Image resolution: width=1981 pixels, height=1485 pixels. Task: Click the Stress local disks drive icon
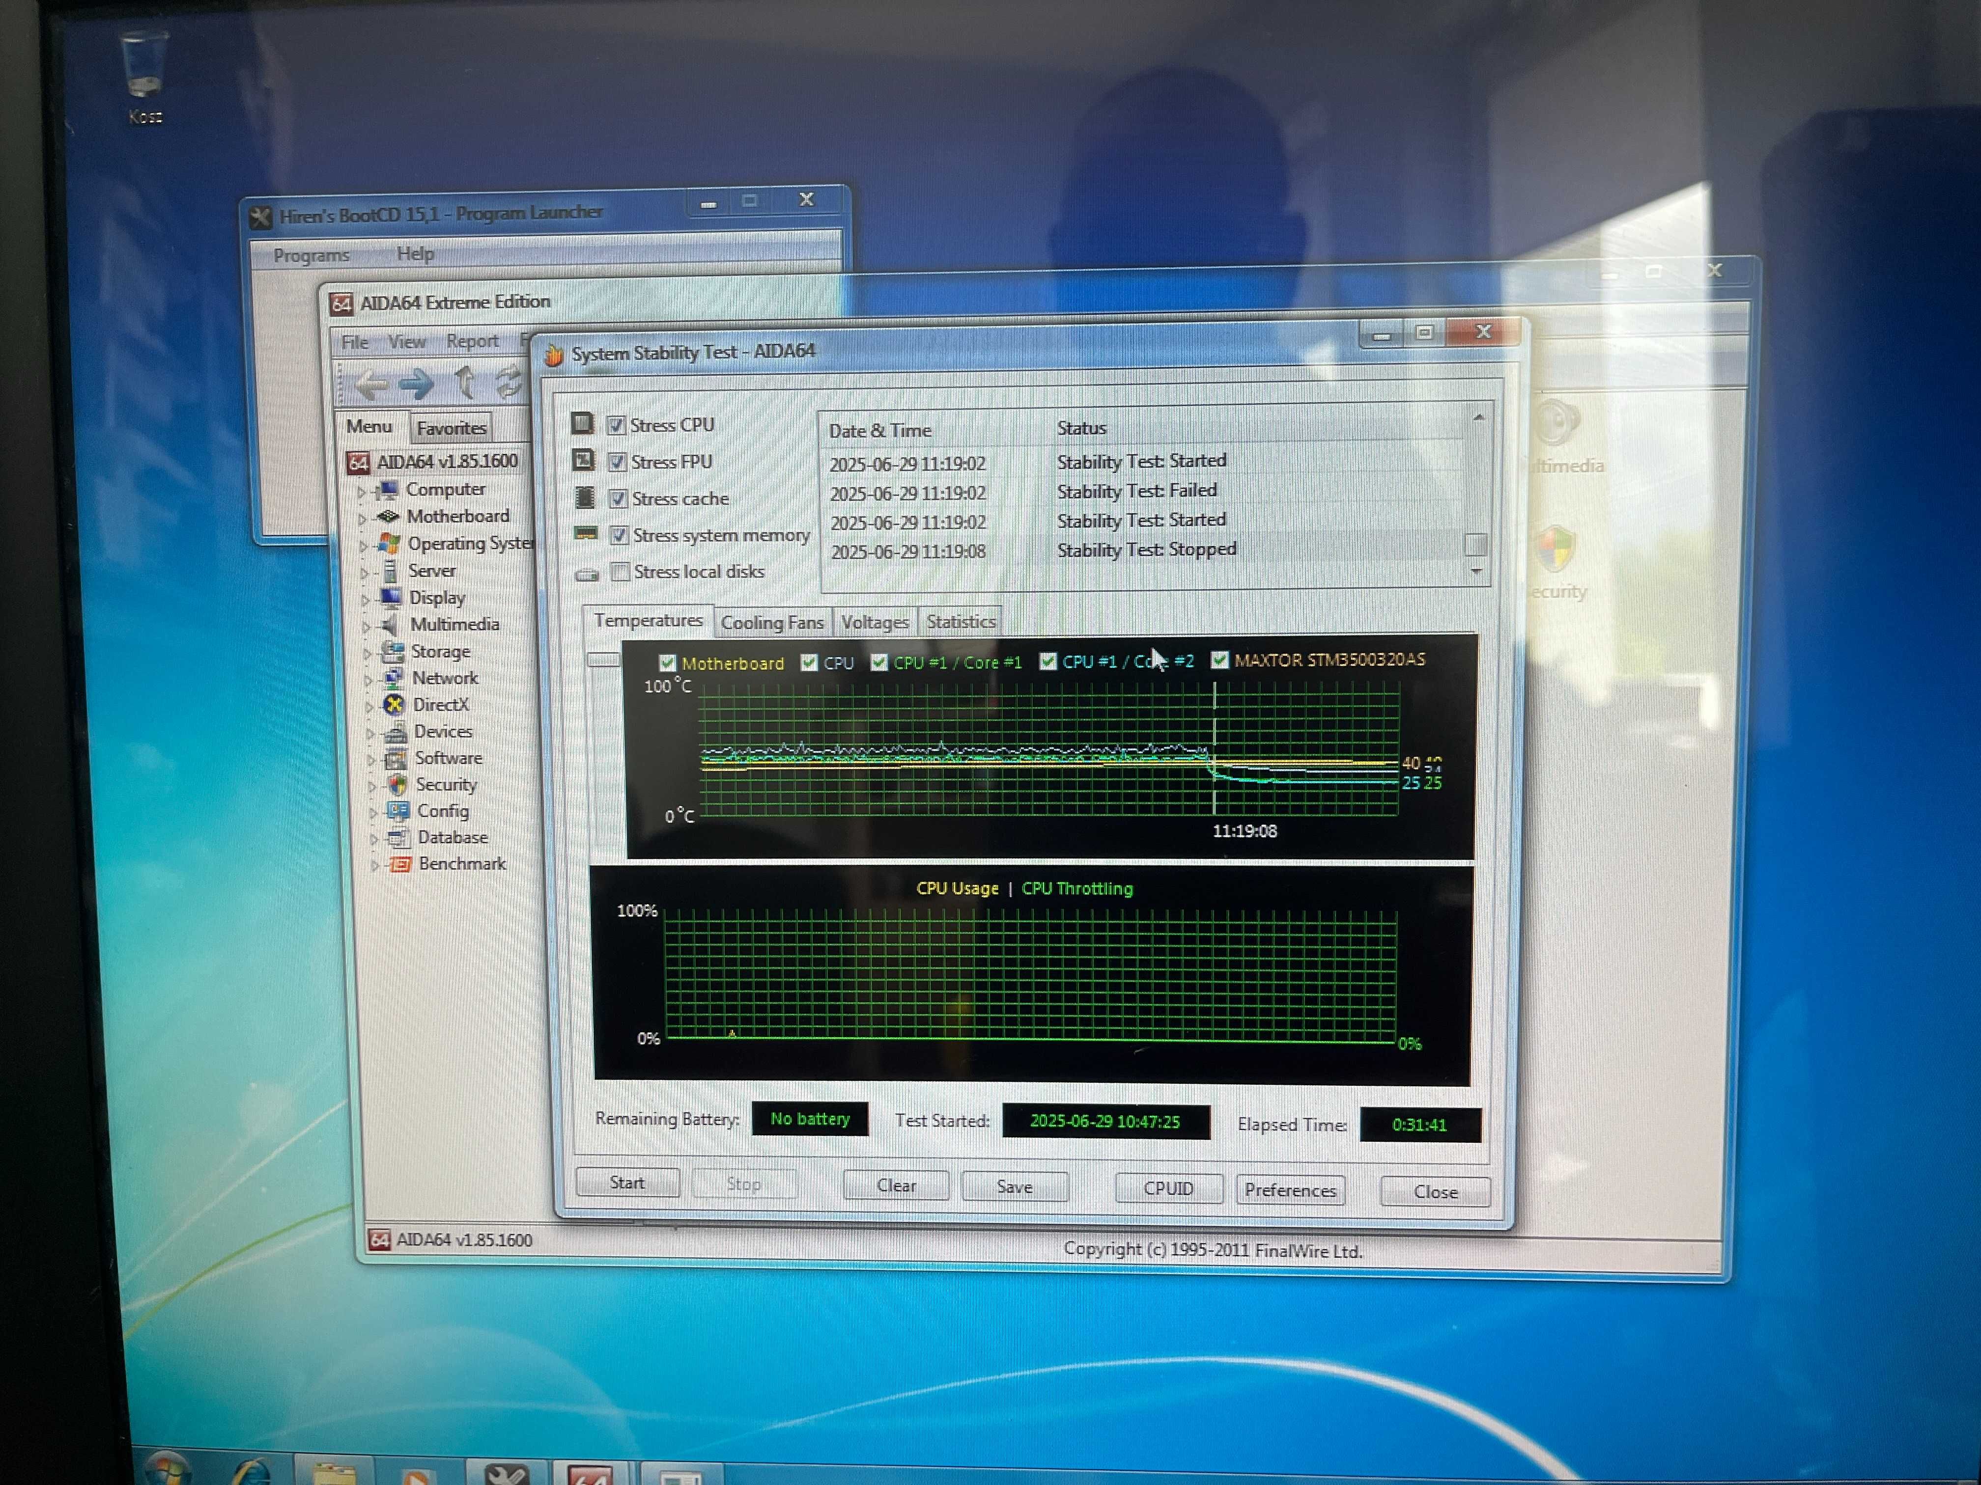point(588,574)
